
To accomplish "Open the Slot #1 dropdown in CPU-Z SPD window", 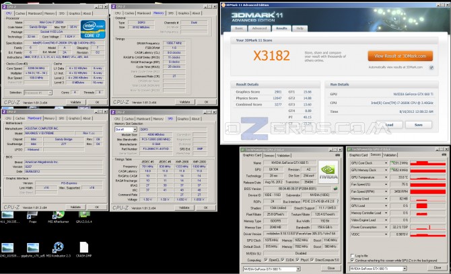I will (x=135, y=130).
